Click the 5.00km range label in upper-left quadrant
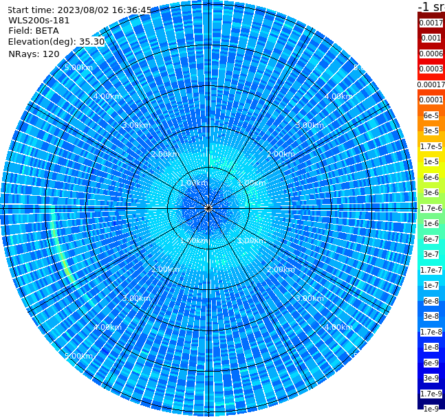 pyautogui.click(x=78, y=67)
